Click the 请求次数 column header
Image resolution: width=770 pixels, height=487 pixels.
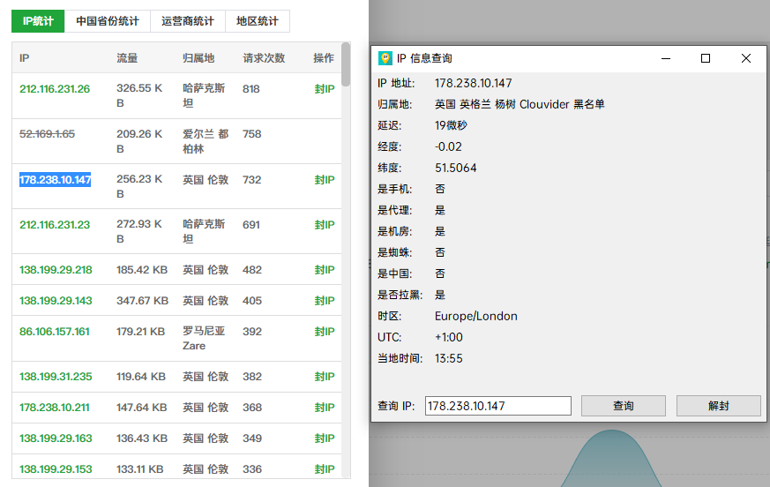click(264, 58)
